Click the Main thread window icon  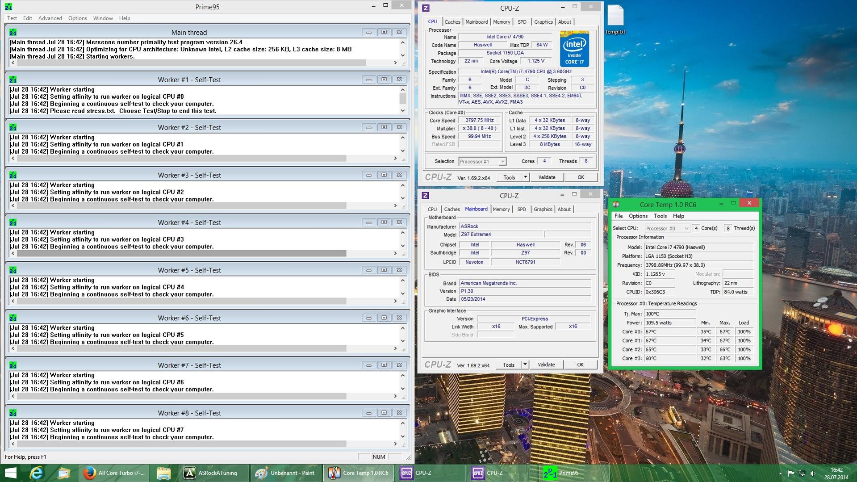click(x=13, y=32)
